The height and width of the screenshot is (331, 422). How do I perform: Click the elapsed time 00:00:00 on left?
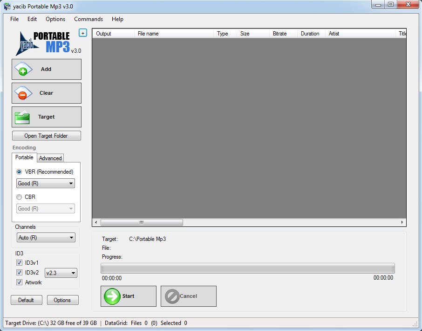pyautogui.click(x=112, y=278)
